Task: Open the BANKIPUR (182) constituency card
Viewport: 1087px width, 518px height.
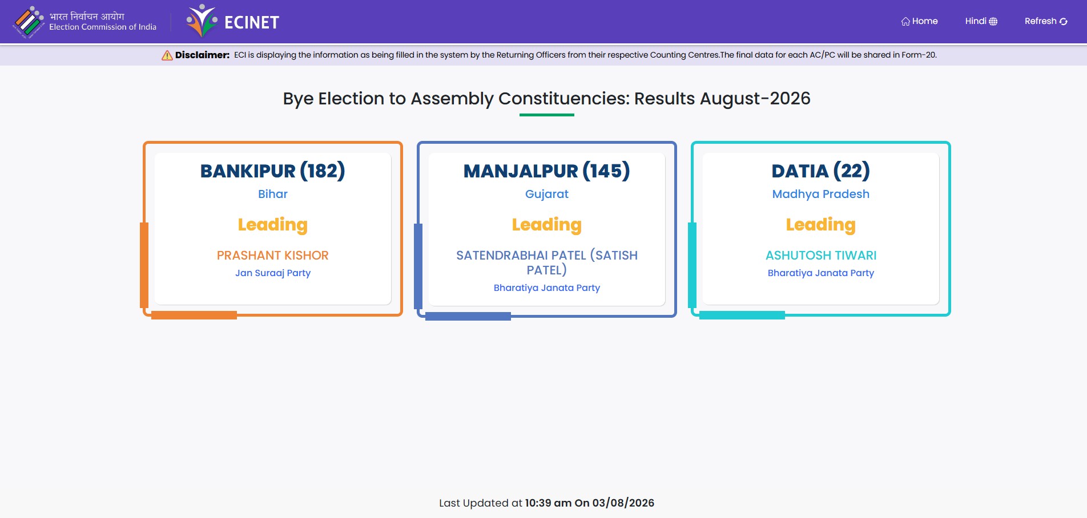Action: tap(273, 229)
